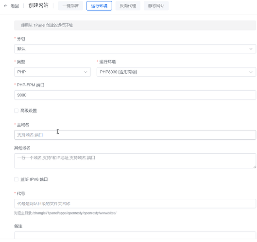Open the 类型 dropdown showing PHP
Viewport: 257px width, 242px height.
tap(52, 72)
